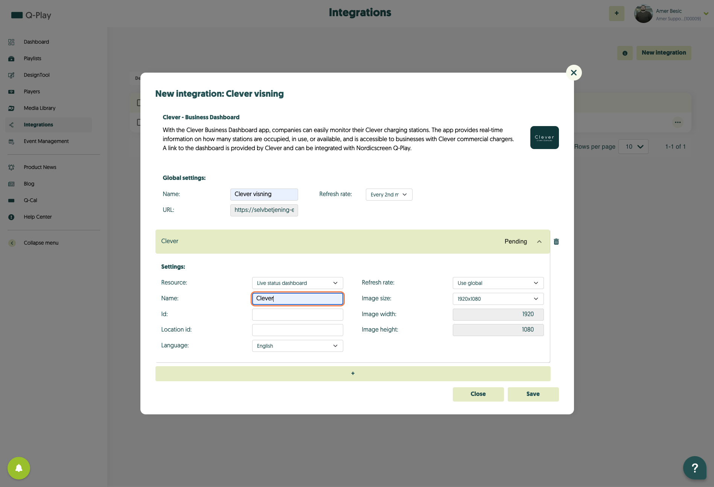Click the Players screen icon
Screen dimensions: 714x487
(x=11, y=92)
